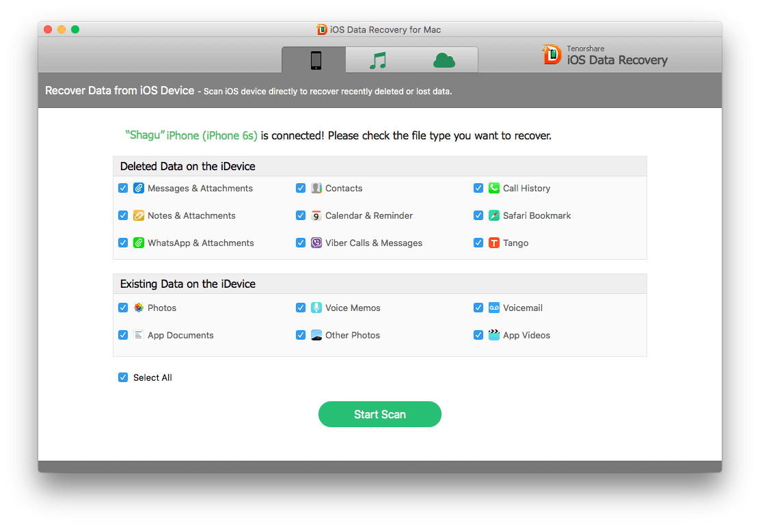Toggle the Notes & Attachments checkbox
This screenshot has width=760, height=527.
[x=123, y=215]
